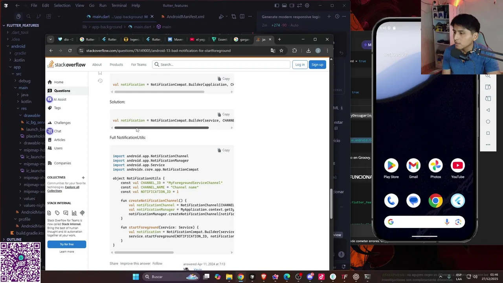
Task: Move the Stack Overflow page vertical scrollbar
Action: (x=331, y=204)
